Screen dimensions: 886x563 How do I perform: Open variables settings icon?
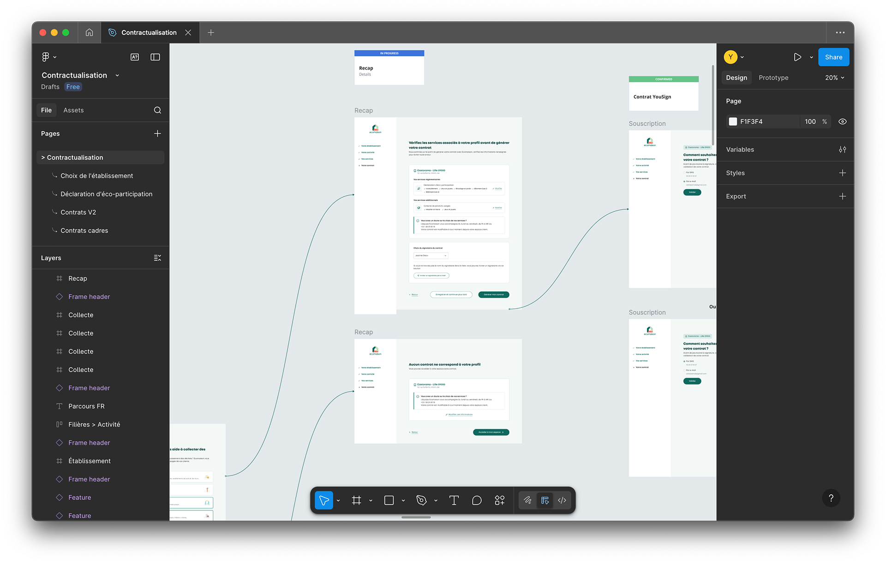(842, 149)
